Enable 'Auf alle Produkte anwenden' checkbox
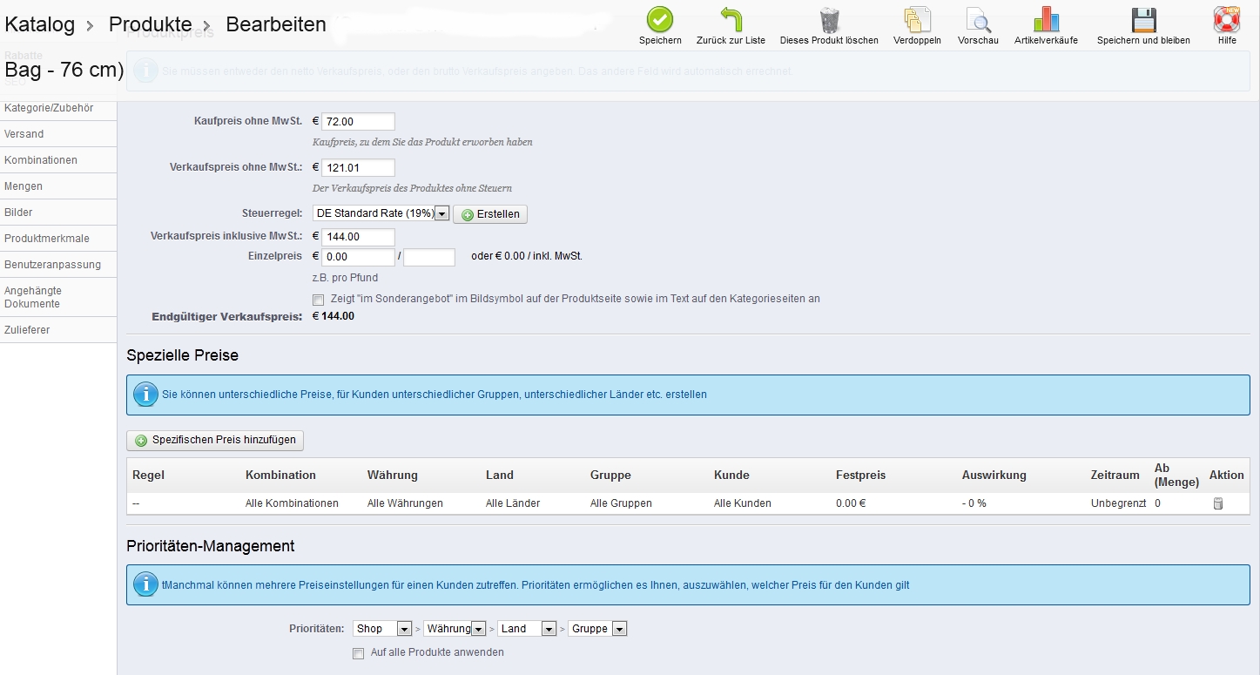The image size is (1260, 675). [358, 653]
